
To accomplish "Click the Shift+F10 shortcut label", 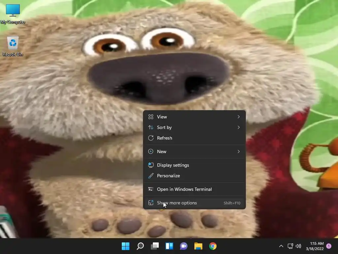I will pos(232,203).
